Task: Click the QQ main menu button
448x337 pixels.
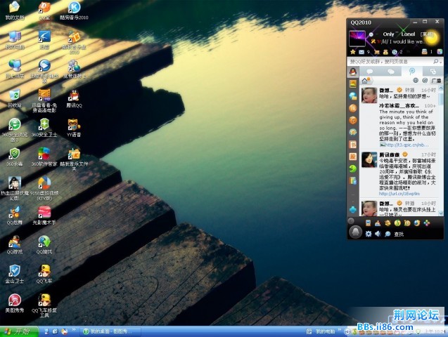Action: 357,232
